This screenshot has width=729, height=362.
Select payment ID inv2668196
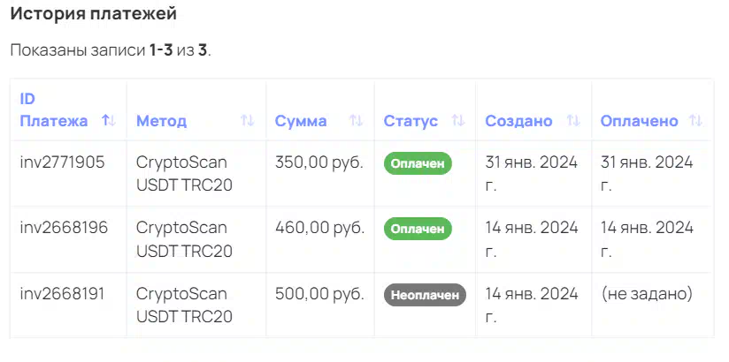[x=64, y=228]
